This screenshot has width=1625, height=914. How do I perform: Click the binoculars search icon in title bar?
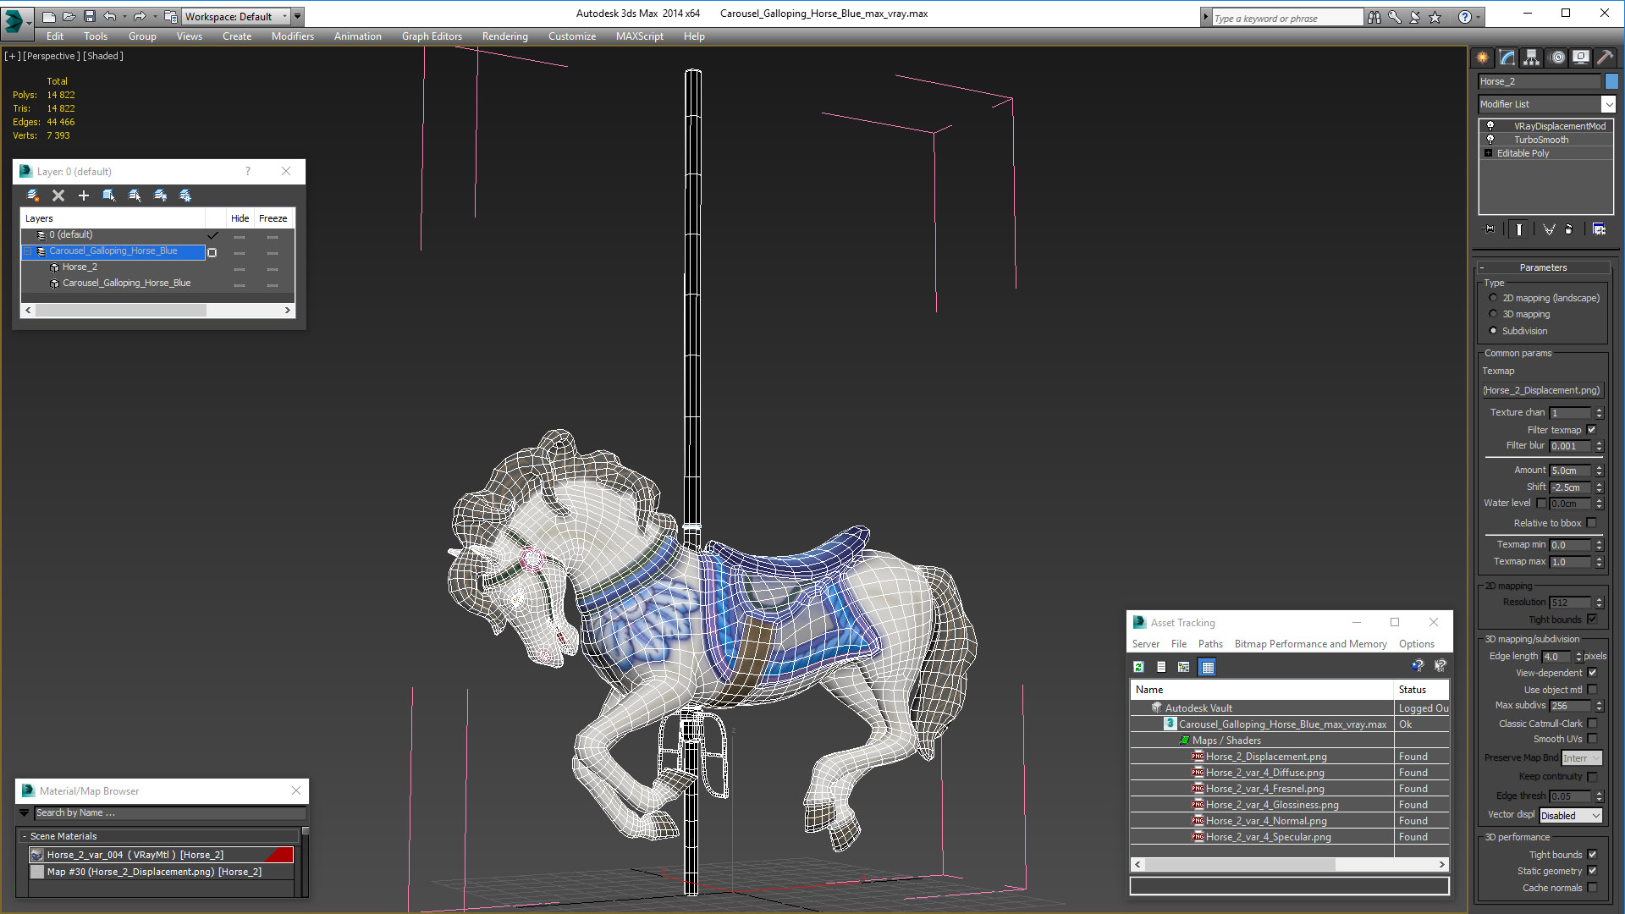click(1374, 17)
